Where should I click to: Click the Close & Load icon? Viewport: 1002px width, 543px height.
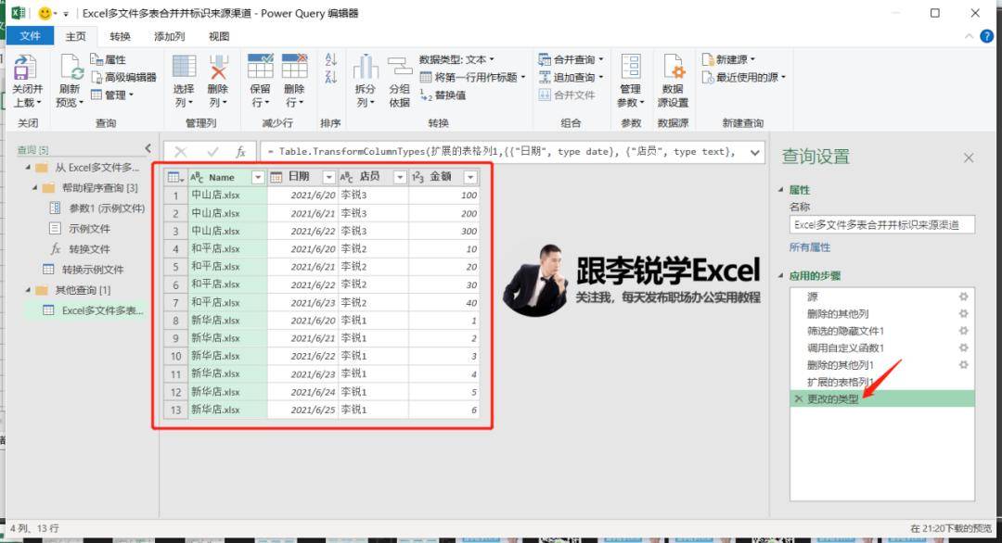click(25, 69)
